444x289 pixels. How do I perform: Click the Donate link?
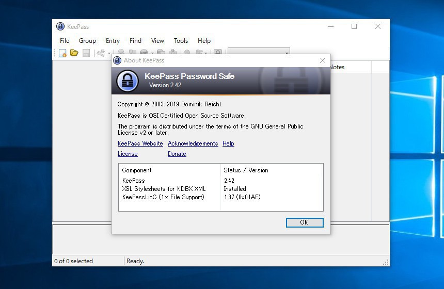(177, 154)
